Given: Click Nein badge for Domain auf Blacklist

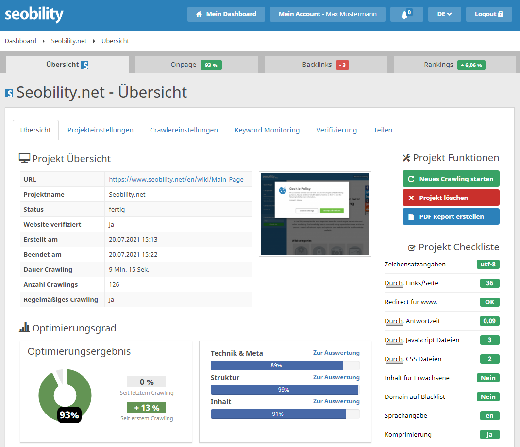Looking at the screenshot, I should pos(488,397).
